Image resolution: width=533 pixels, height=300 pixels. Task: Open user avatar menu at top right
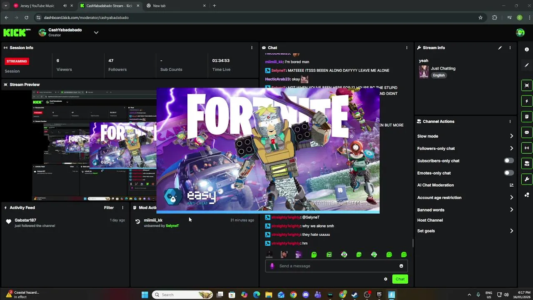click(520, 32)
